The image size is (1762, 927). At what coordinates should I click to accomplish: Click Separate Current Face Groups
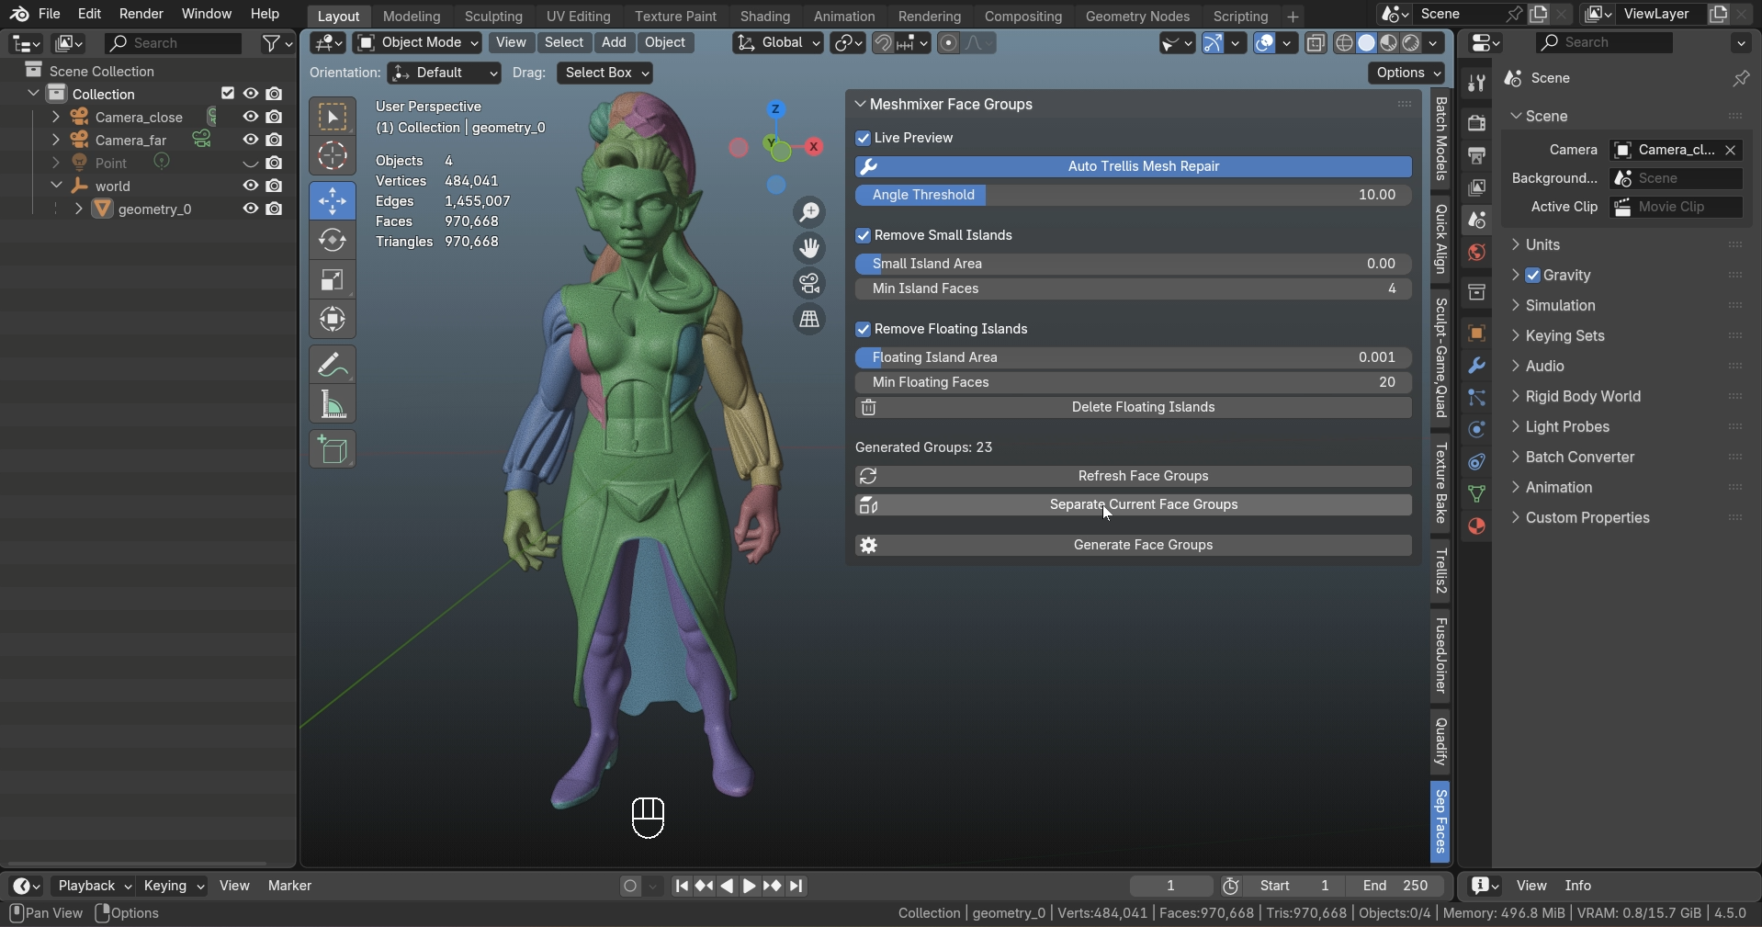[1134, 504]
